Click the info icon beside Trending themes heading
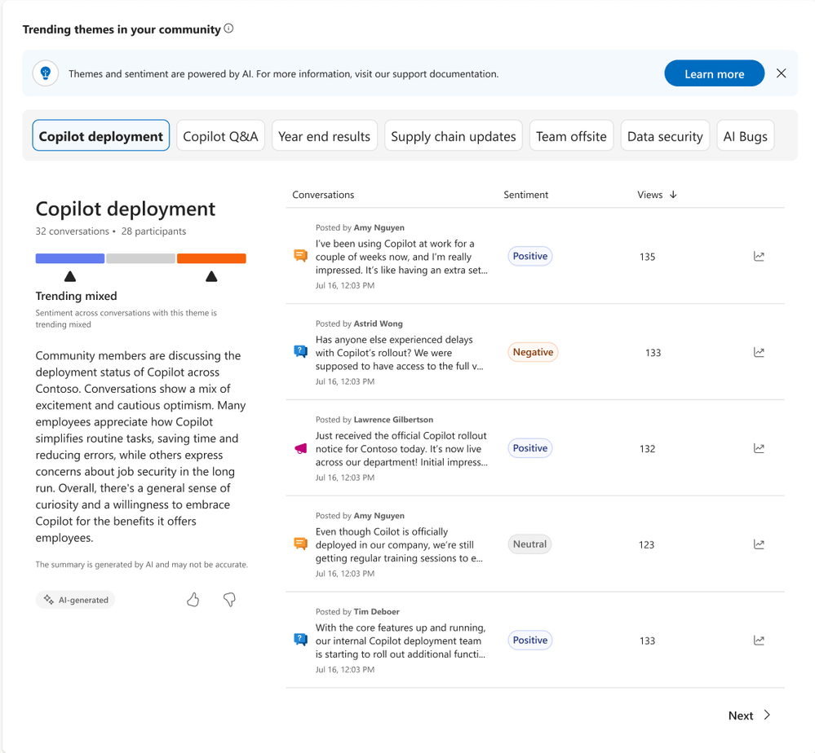Image resolution: width=815 pixels, height=753 pixels. pos(228,29)
